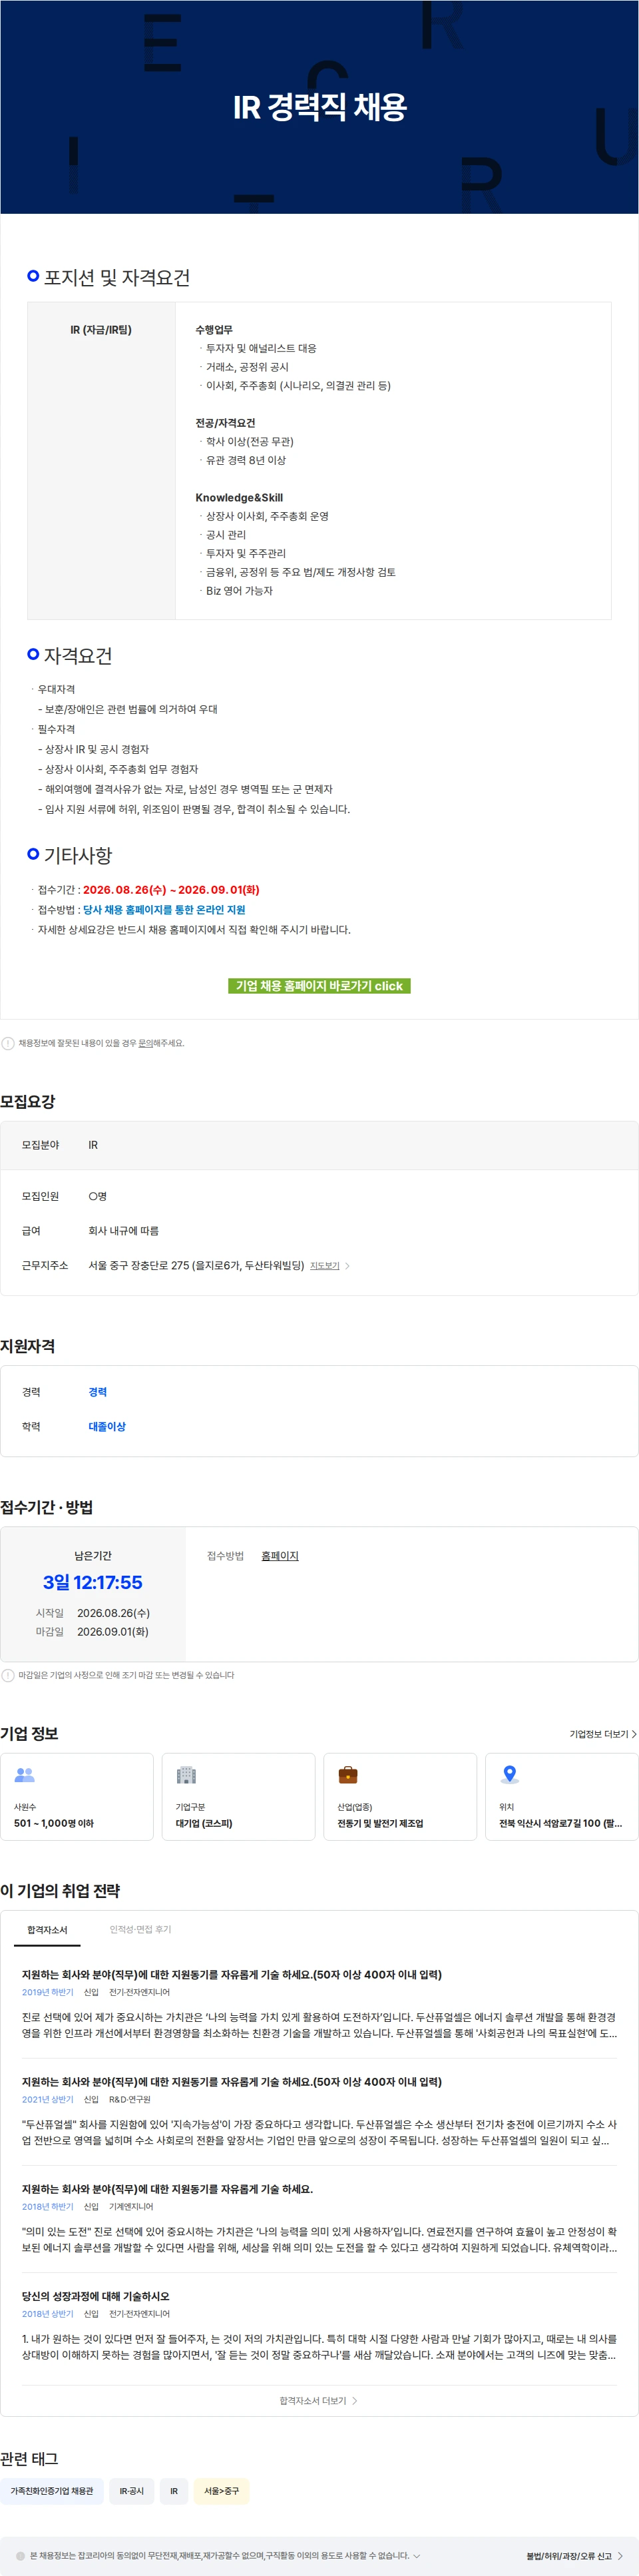Click the 대기업 (코스피) company type text

click(x=204, y=1823)
